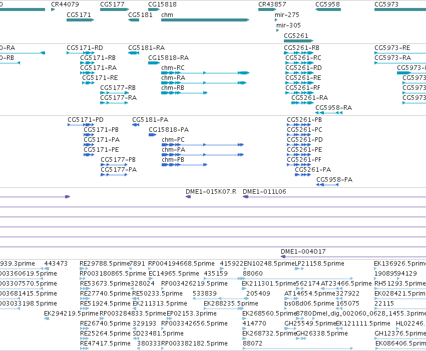Click EST AT23466.5prime
426x351 pixels.
tap(346, 284)
